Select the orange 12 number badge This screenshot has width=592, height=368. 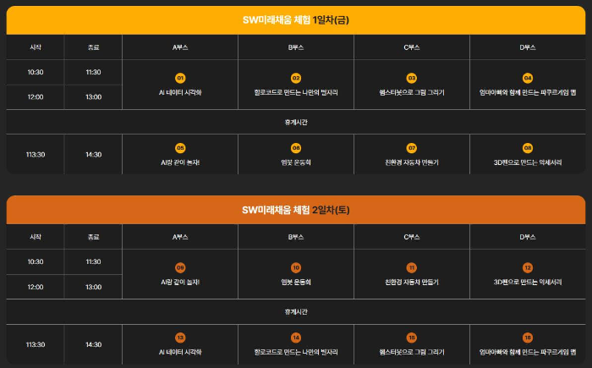click(x=528, y=268)
